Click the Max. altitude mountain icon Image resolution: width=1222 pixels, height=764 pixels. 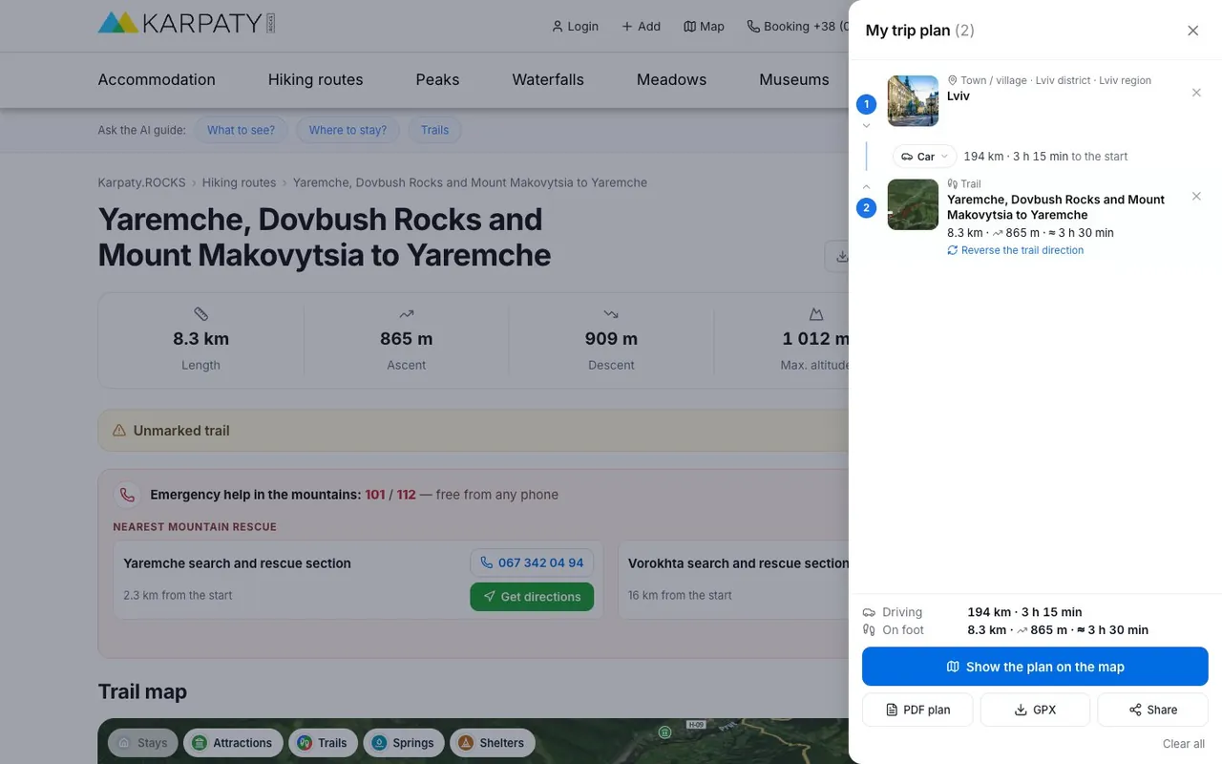coord(816,313)
